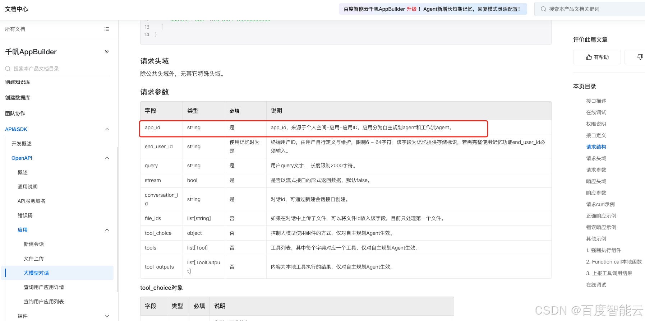Open 开发概述 sidebar item
Screen dimensions: 645x321
(22, 144)
